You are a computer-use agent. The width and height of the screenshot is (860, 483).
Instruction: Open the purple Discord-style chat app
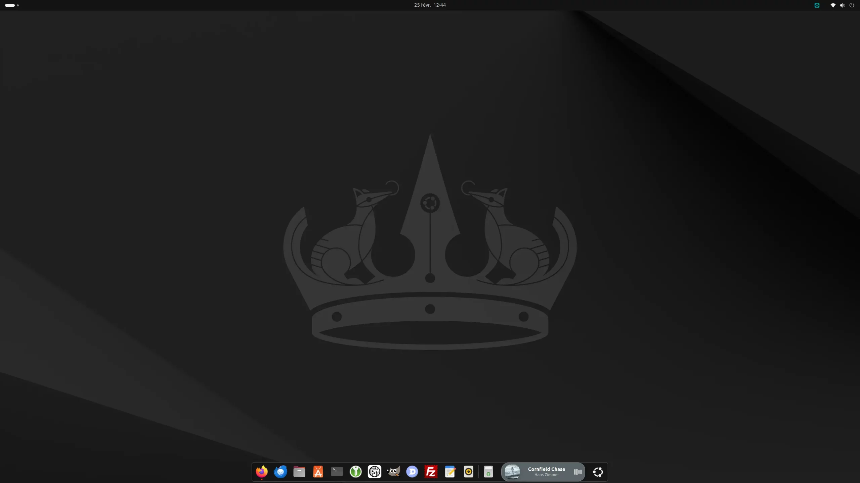[412, 472]
